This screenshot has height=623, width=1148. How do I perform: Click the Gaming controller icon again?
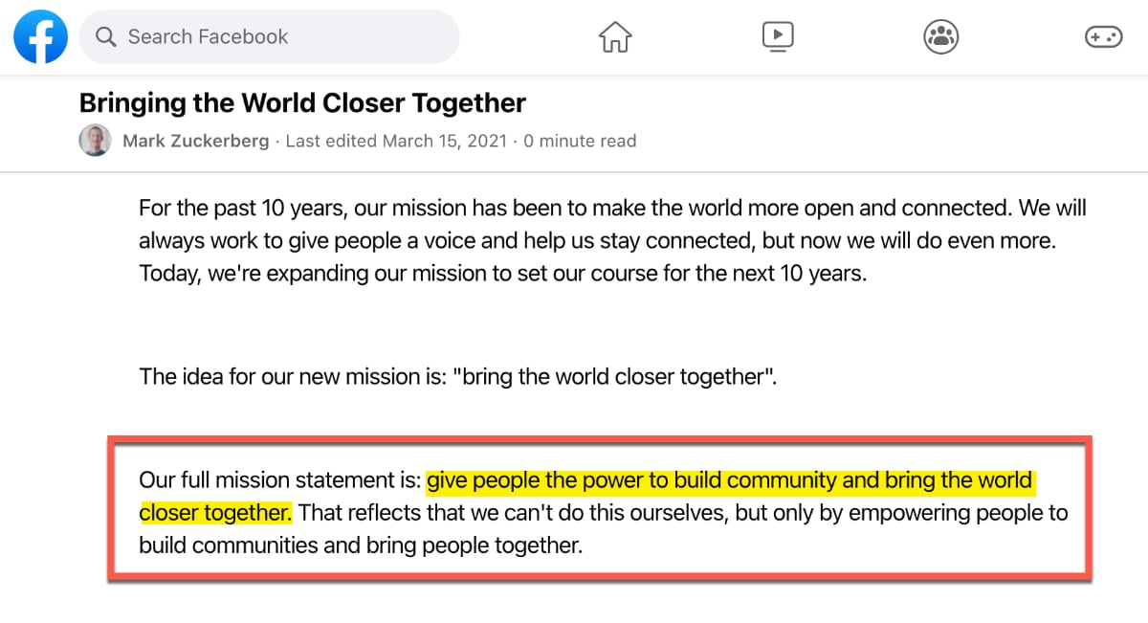click(1103, 36)
